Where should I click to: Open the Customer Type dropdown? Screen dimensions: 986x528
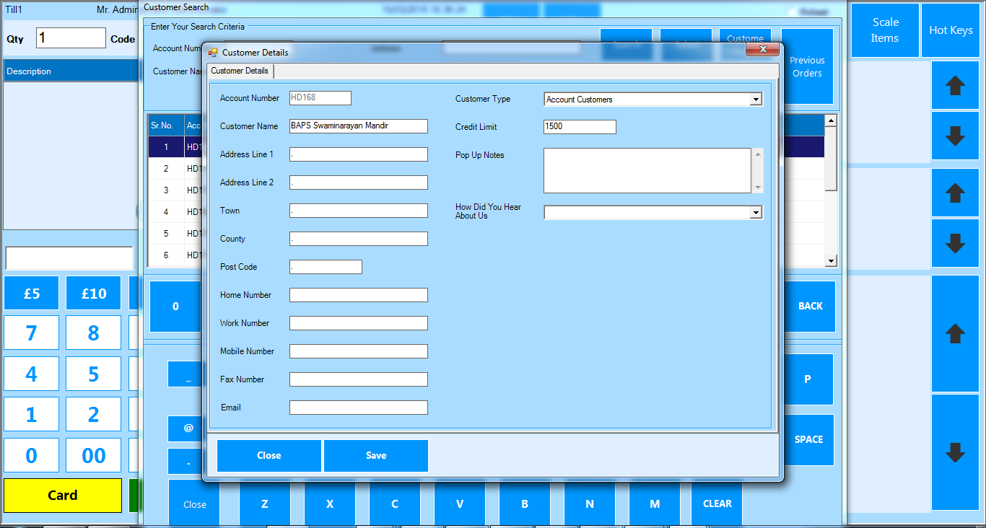click(x=755, y=99)
